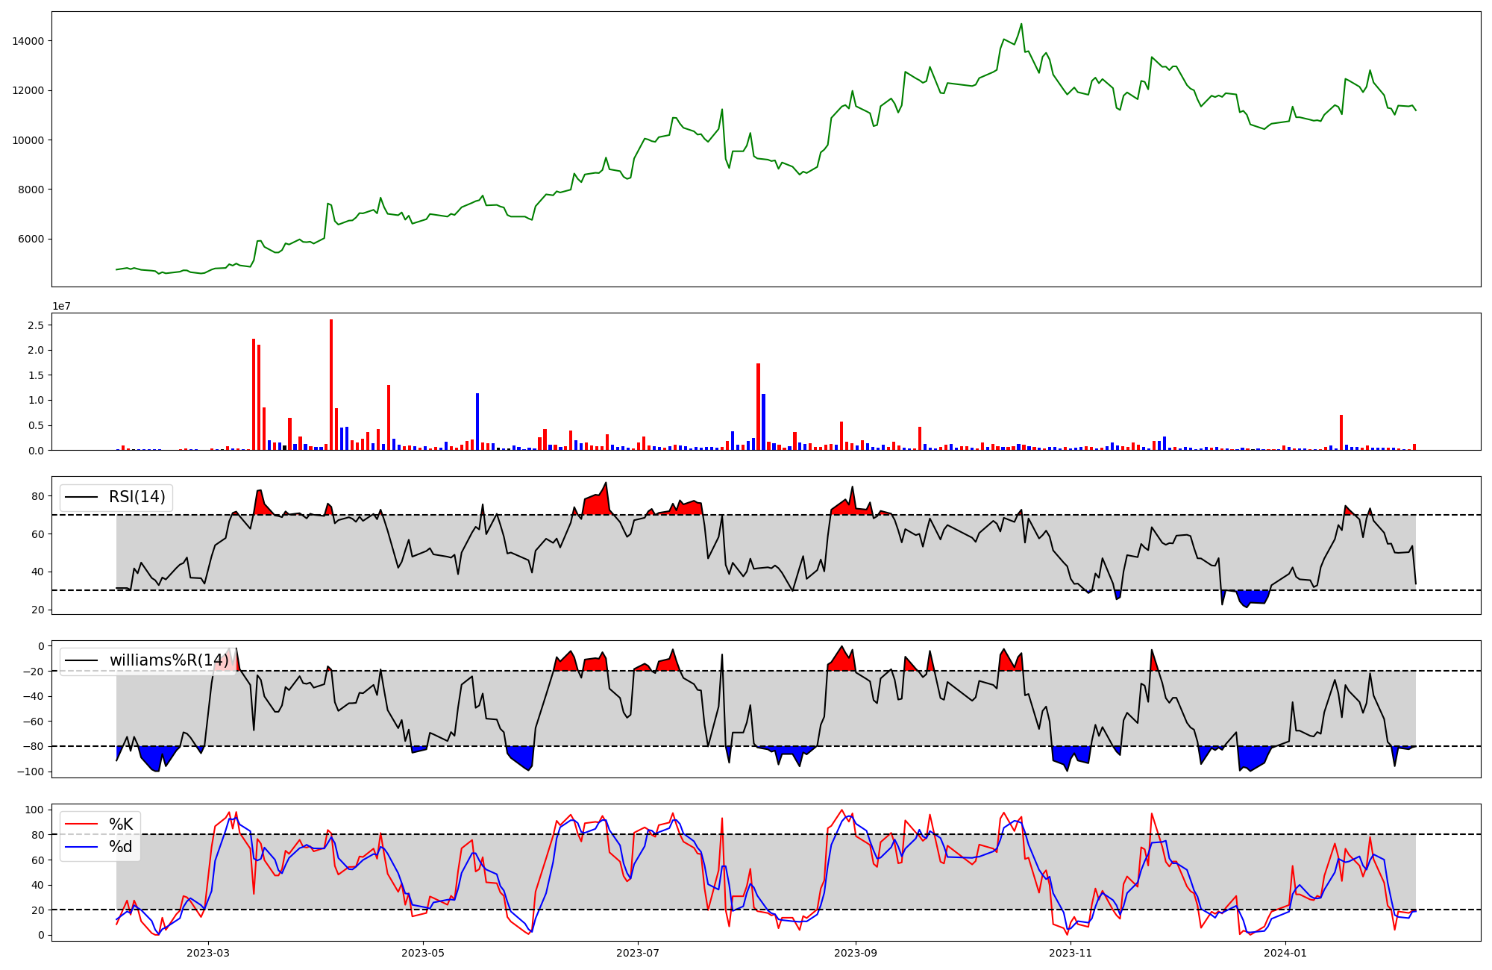Click the 2023-11 date tick label
Image resolution: width=1492 pixels, height=970 pixels.
[1071, 953]
